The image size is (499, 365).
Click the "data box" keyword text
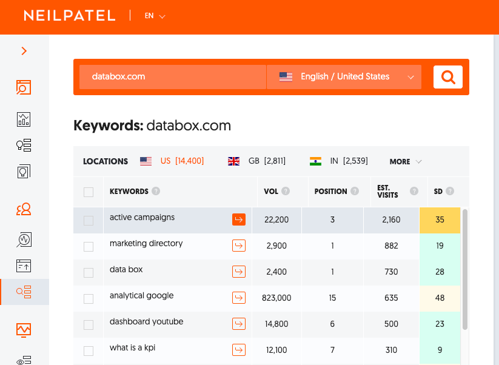[x=126, y=270]
